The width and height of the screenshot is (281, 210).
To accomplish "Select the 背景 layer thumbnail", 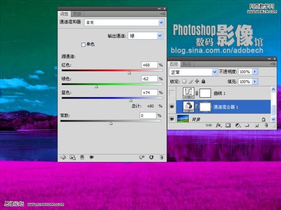I will click(x=183, y=119).
